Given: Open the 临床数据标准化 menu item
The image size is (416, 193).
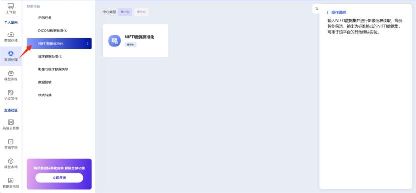Looking at the screenshot, I should (50, 56).
